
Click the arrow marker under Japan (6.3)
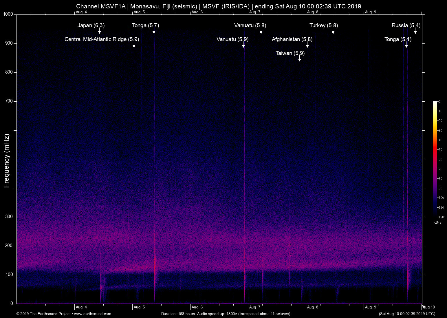tap(100, 31)
